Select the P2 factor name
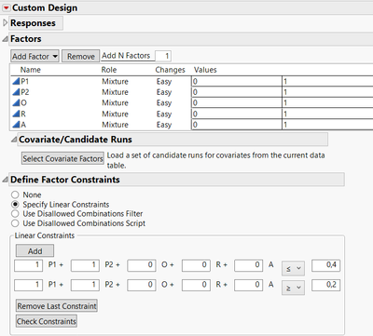The height and width of the screenshot is (336, 373). (x=25, y=92)
